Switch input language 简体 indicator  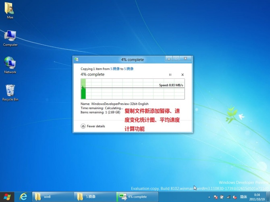point(243,197)
